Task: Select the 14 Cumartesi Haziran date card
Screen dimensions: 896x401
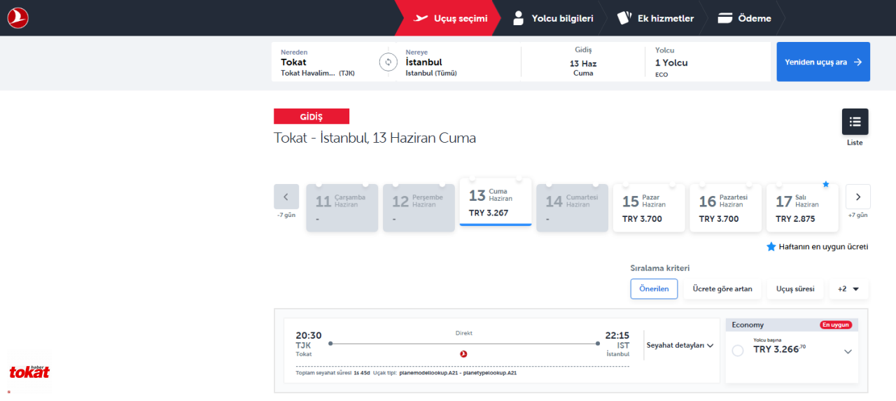Action: 573,208
